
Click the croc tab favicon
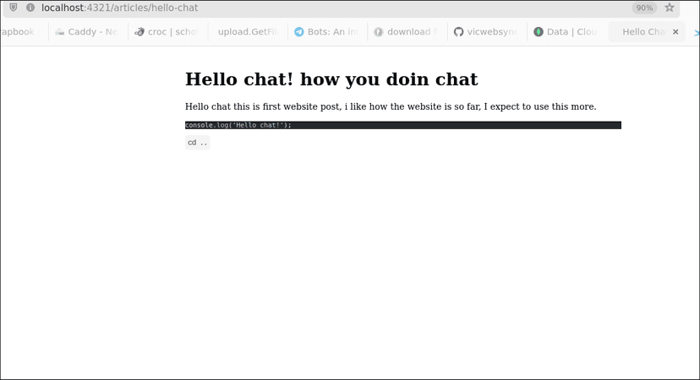click(139, 32)
